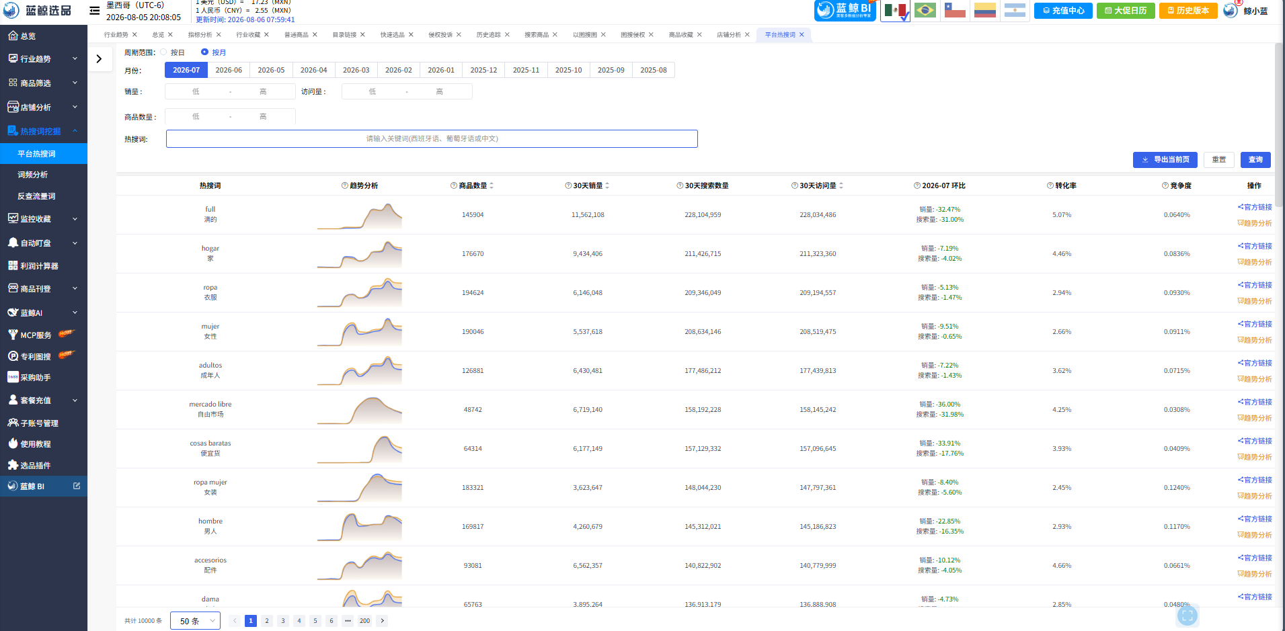
Task: Open the 50 条 page-size dropdown
Action: [195, 621]
